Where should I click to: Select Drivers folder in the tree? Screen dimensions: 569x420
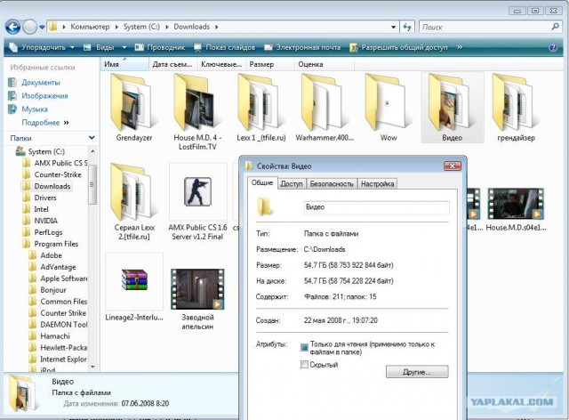tap(45, 198)
